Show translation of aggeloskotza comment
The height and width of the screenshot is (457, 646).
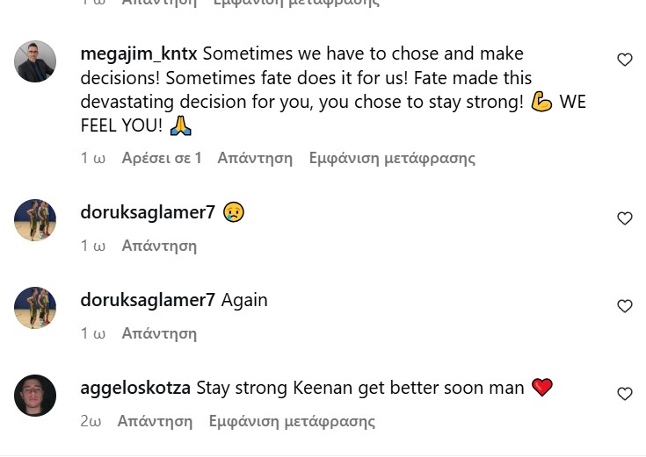coord(292,421)
